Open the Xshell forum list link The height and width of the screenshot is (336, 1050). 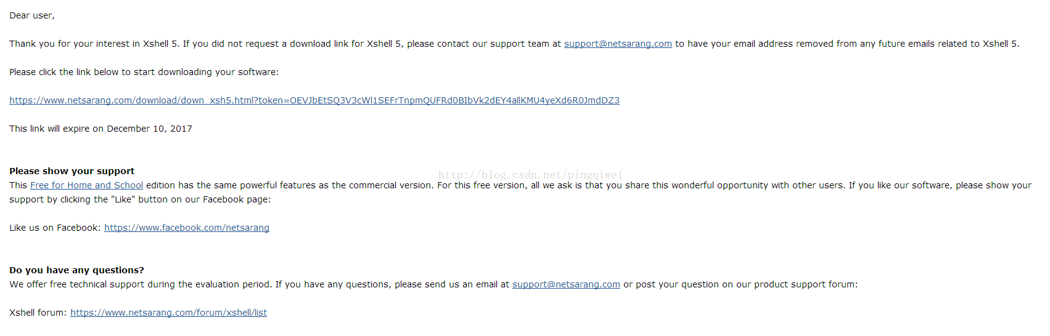coord(168,313)
